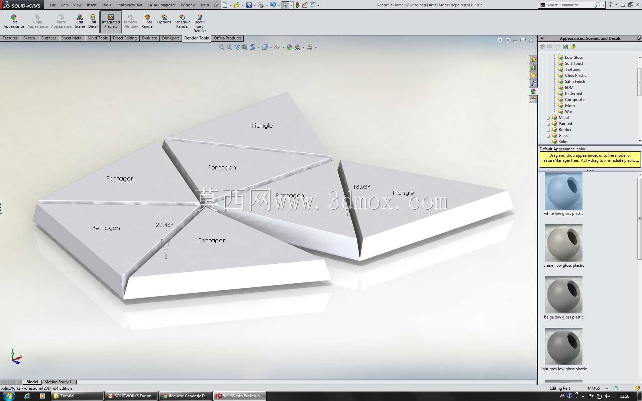Select cream low gloss plastic appearance swatch
This screenshot has width=642, height=401.
tap(563, 243)
